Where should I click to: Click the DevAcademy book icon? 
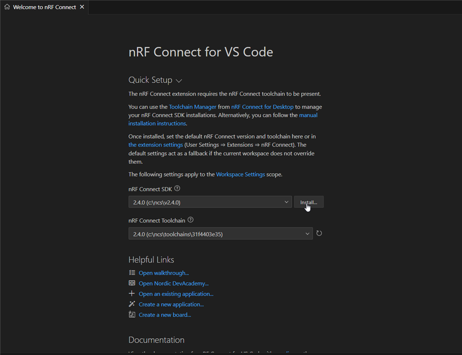point(132,283)
